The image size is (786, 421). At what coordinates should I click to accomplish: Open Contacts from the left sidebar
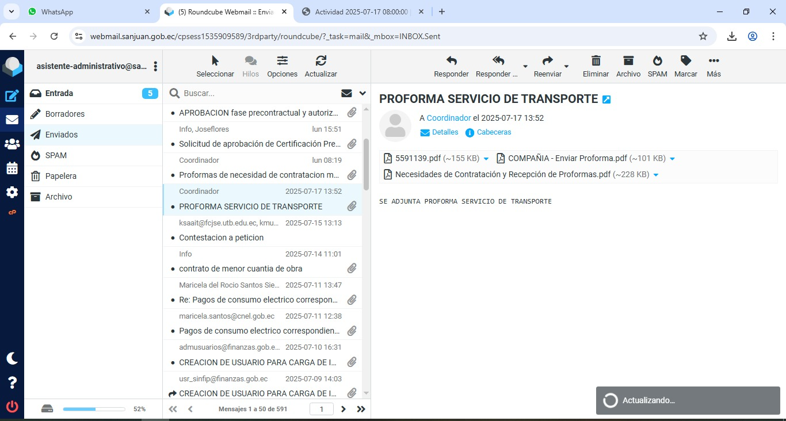tap(12, 144)
